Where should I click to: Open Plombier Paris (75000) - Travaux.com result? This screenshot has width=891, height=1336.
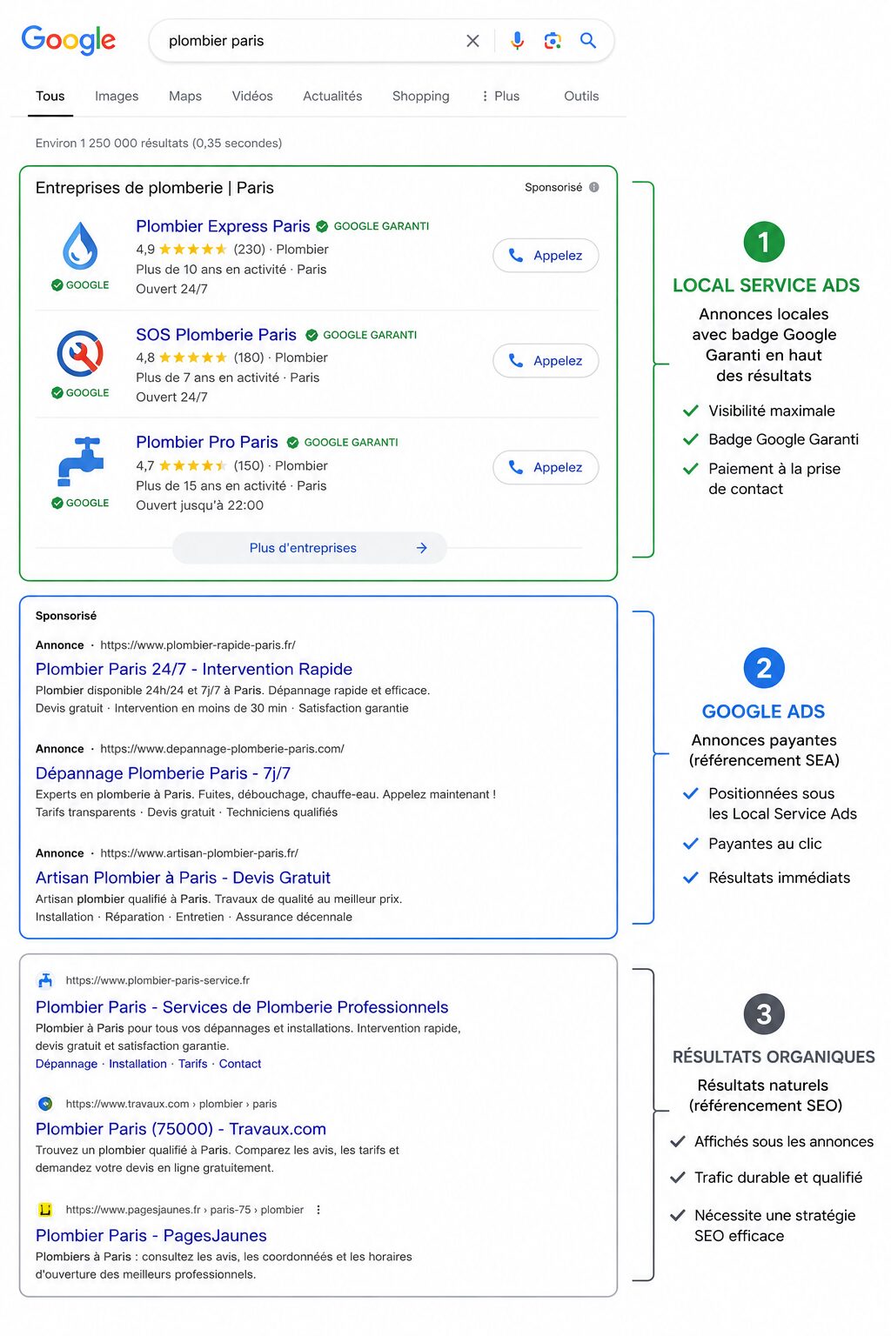click(x=181, y=1129)
